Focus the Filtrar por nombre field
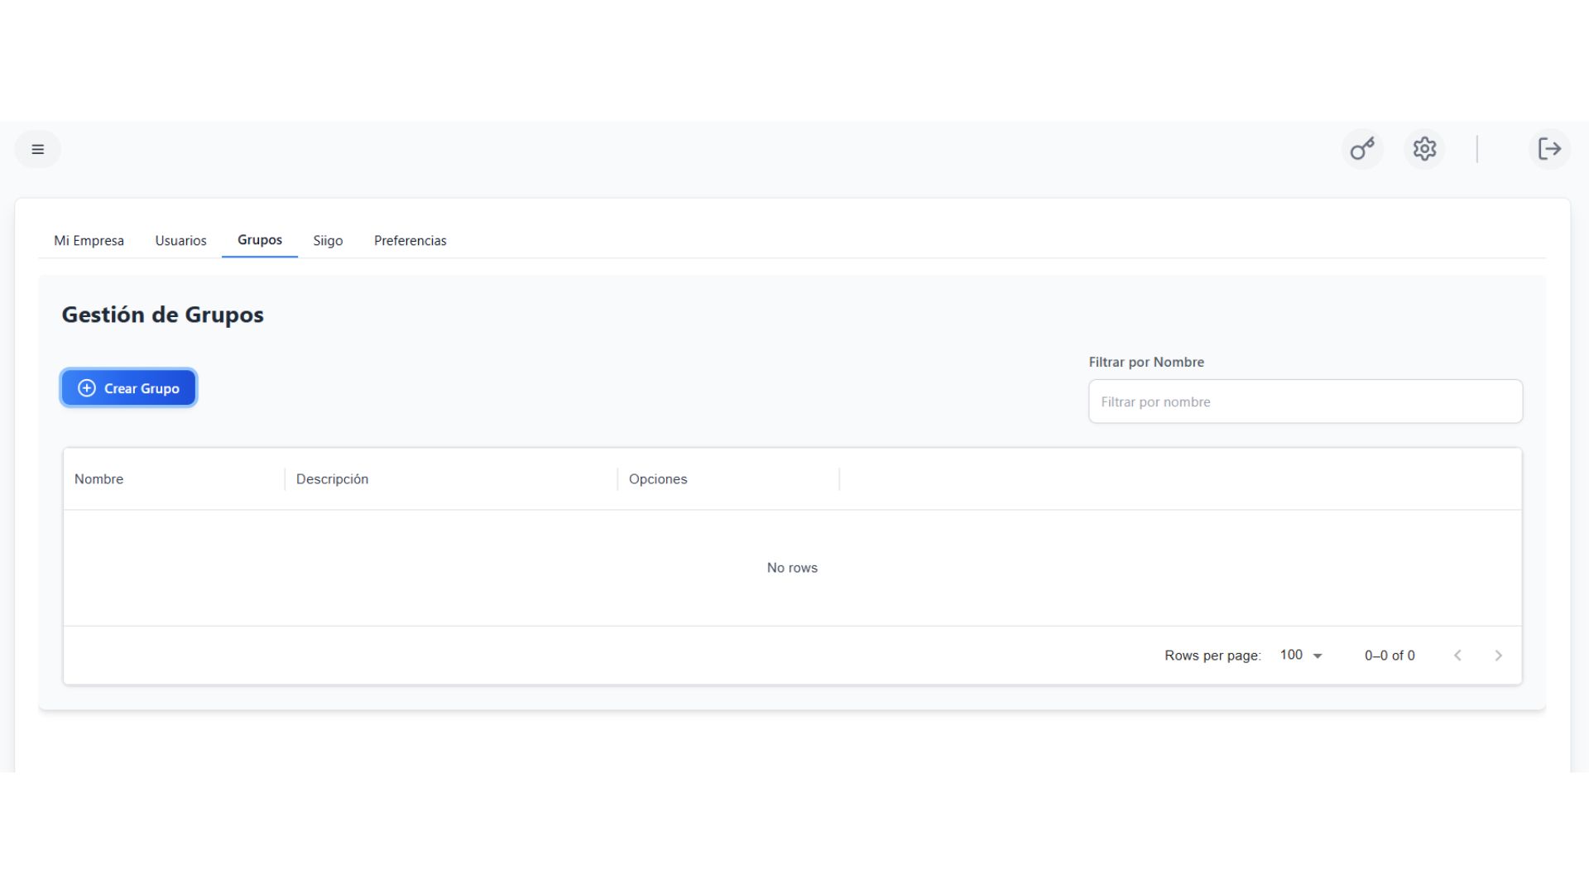This screenshot has height=894, width=1589. click(1305, 401)
